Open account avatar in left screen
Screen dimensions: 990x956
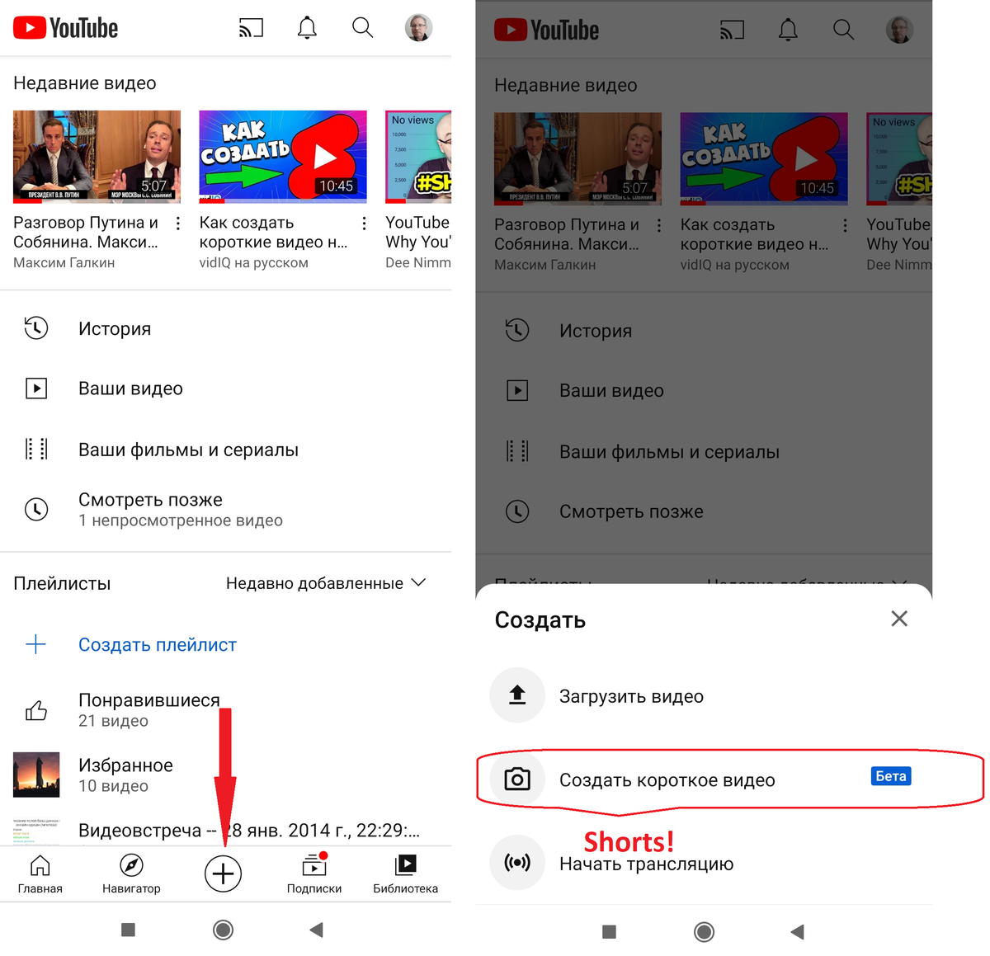pos(418,28)
